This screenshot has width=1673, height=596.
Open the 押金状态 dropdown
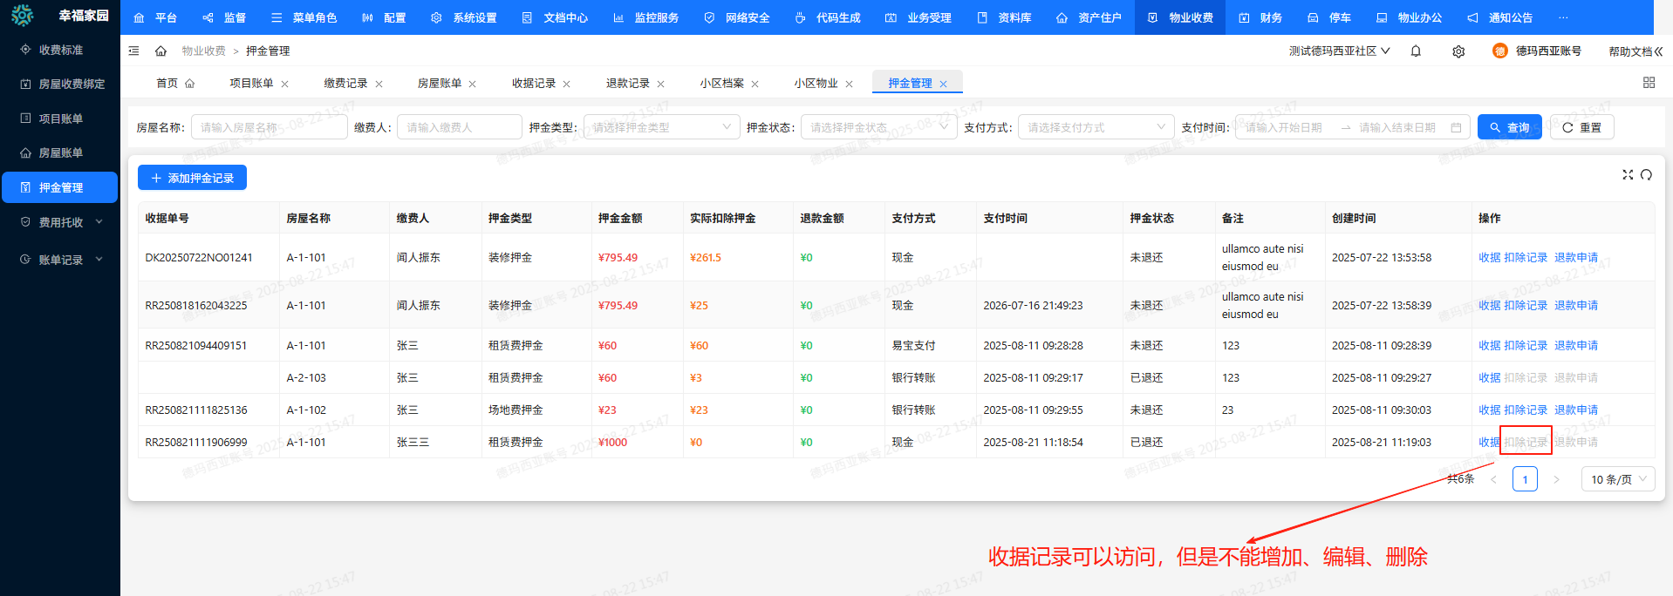click(x=877, y=127)
